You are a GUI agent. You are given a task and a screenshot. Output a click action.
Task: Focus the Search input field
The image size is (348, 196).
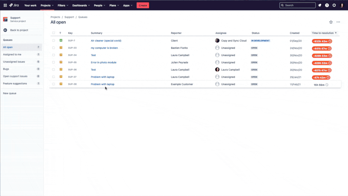coord(297,5)
